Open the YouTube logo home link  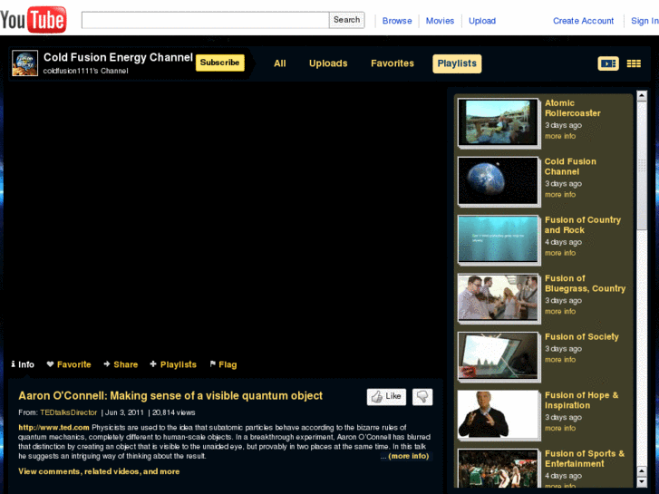click(34, 19)
